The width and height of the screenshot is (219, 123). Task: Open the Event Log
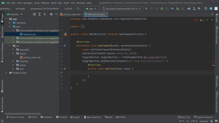184,117
